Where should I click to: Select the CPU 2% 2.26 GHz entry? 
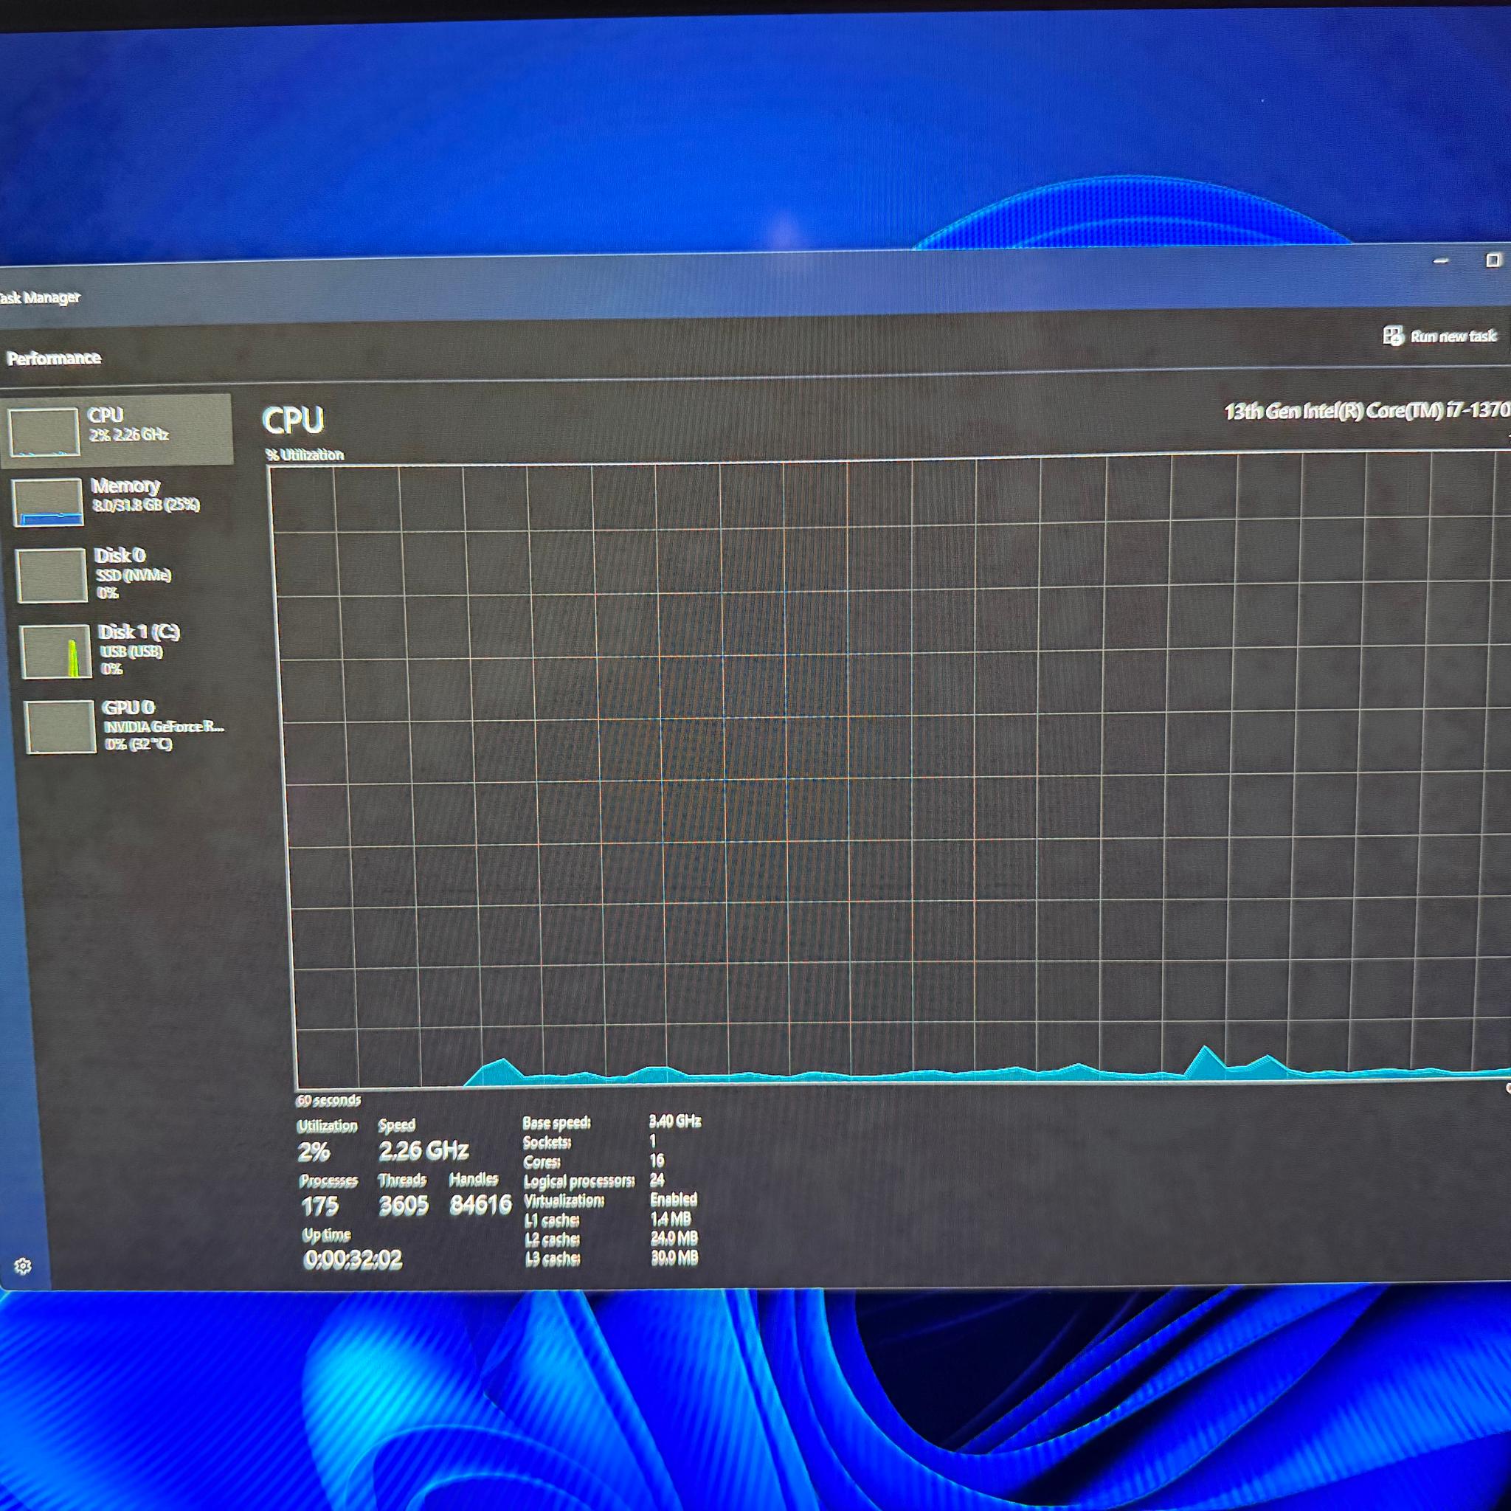pos(117,430)
